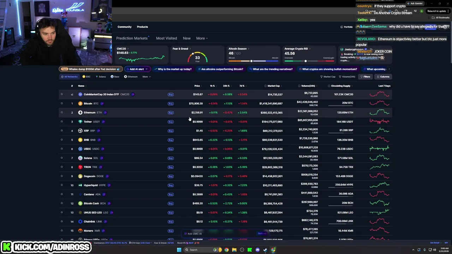Screen dimensions: 452x254
Task: Click the purple AI icon next to Bitcoin BTC
Action: coord(102,104)
